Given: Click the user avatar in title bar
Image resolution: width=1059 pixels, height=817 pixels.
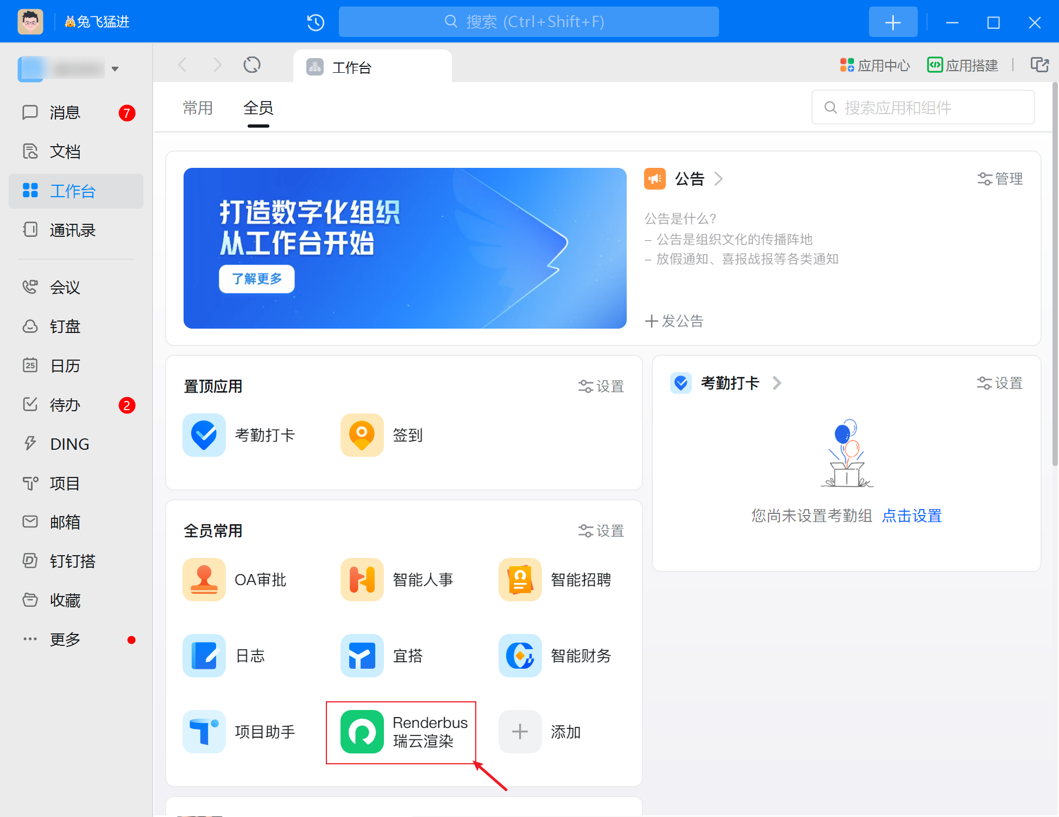Looking at the screenshot, I should click(30, 22).
